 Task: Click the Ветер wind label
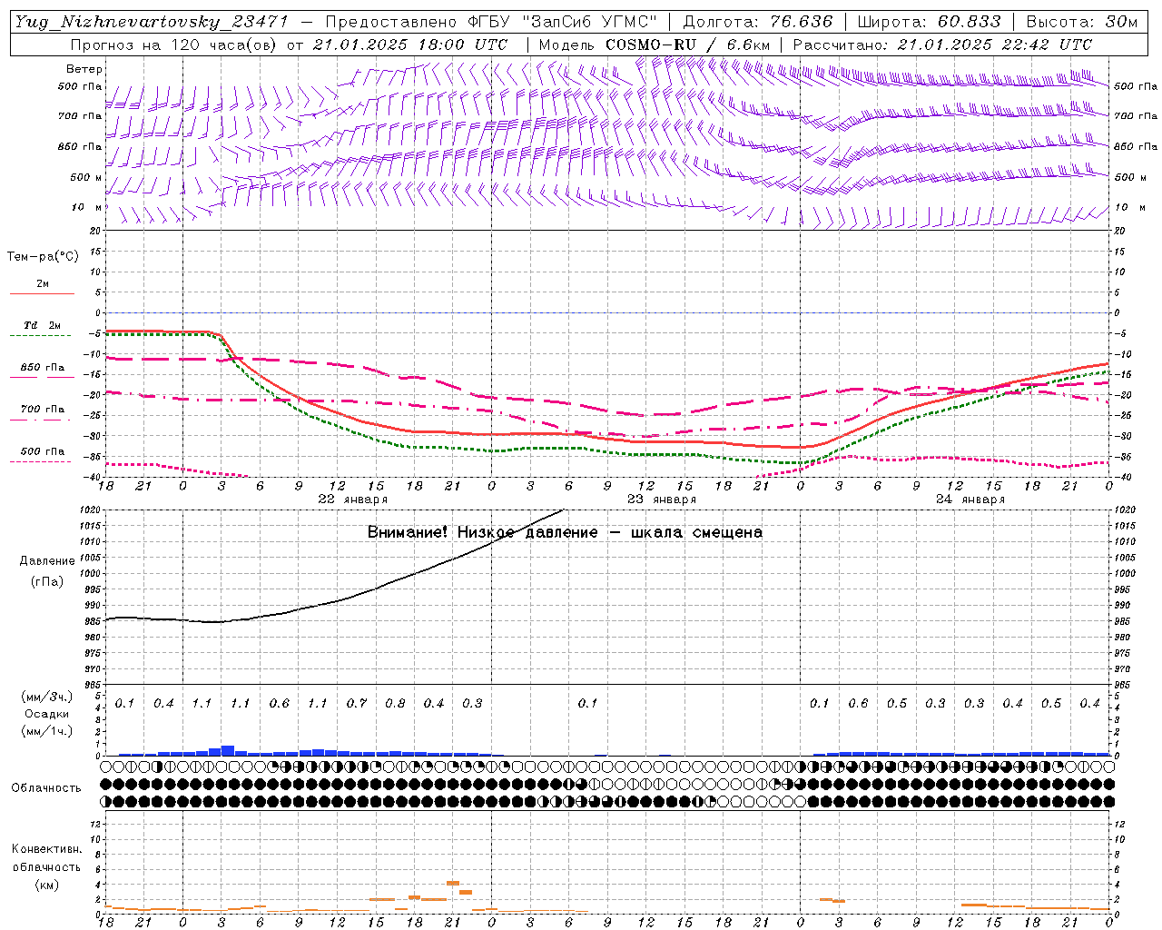click(84, 69)
